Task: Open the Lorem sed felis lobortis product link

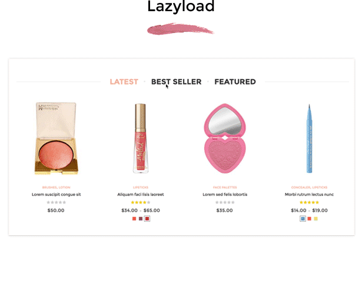Action: click(x=225, y=195)
